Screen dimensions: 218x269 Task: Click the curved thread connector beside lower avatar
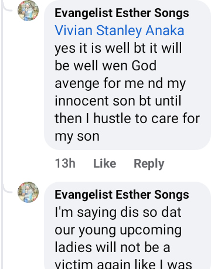click(8, 189)
